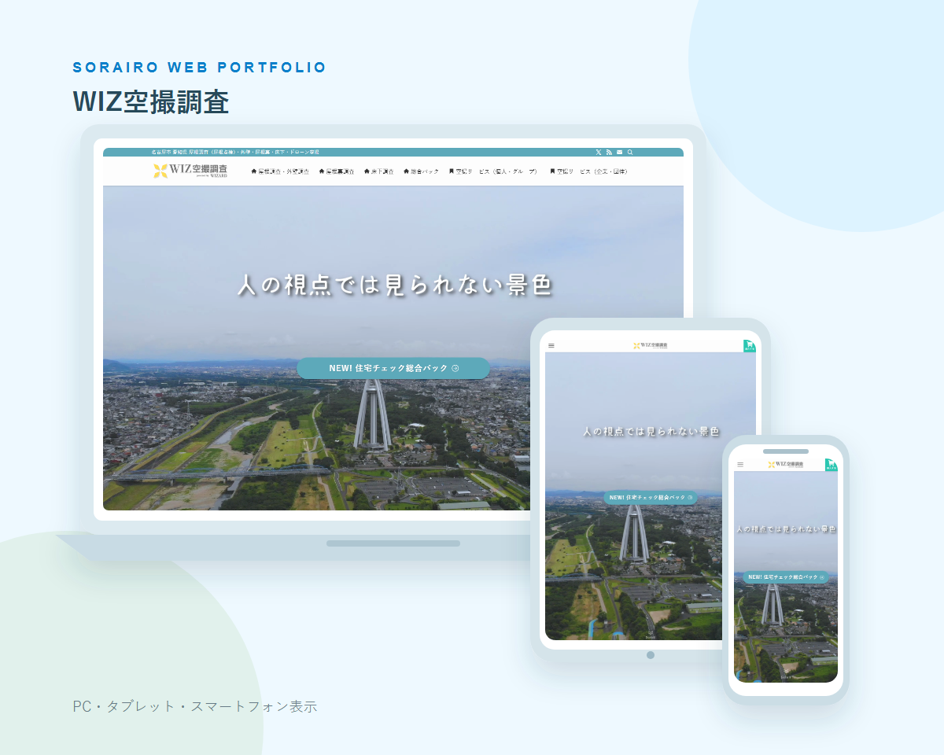
Task: Open the 屋根裏調査 menu item
Action: (337, 171)
